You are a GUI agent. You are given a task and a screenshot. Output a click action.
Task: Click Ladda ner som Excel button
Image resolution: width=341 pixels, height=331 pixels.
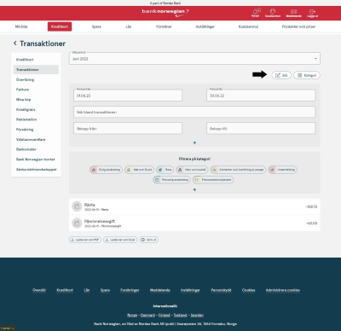tap(120, 240)
